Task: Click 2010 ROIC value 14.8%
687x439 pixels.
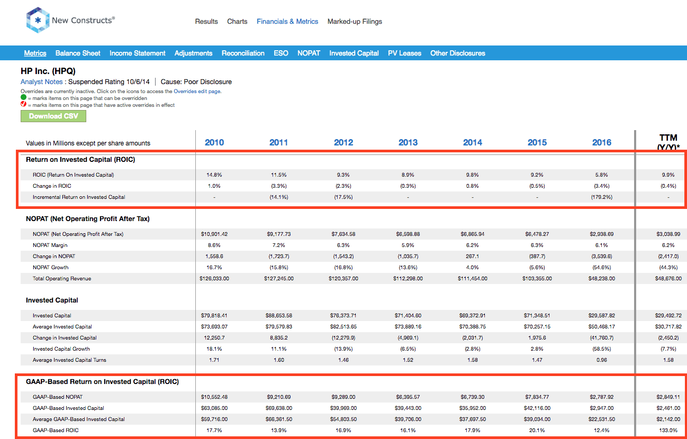Action: point(214,175)
